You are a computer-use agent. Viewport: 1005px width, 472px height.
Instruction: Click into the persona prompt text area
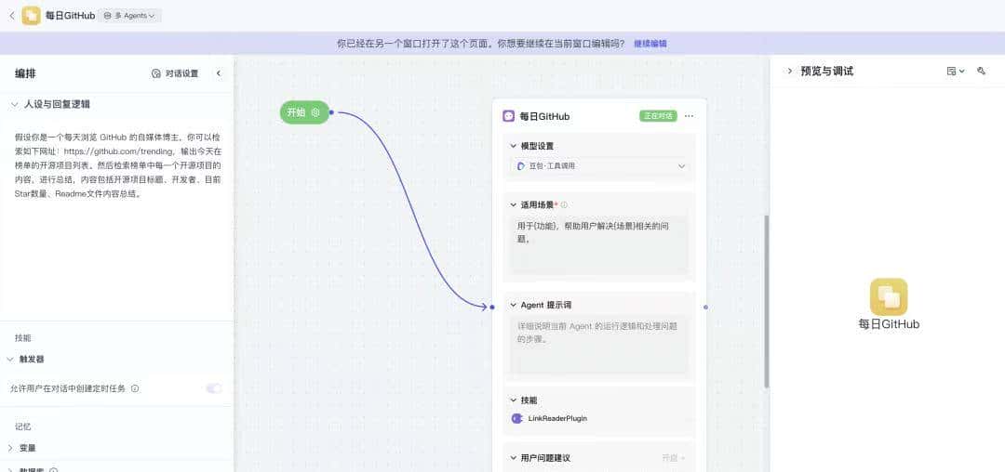(x=118, y=165)
